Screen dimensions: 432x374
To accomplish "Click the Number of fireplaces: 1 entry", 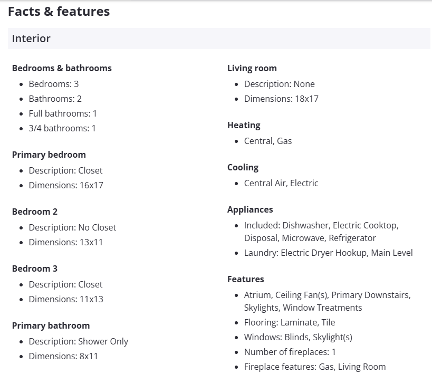I will pos(290,352).
